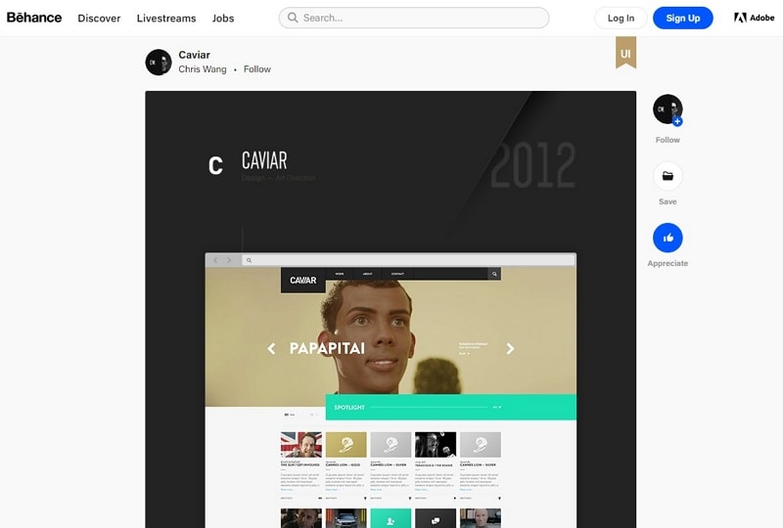The height and width of the screenshot is (528, 783).
Task: Click the blue Sign Up button
Action: point(682,18)
